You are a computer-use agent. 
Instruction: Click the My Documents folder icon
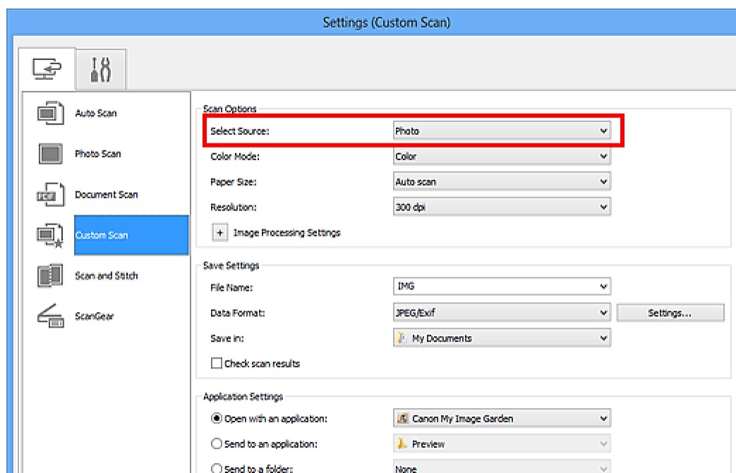pos(402,338)
